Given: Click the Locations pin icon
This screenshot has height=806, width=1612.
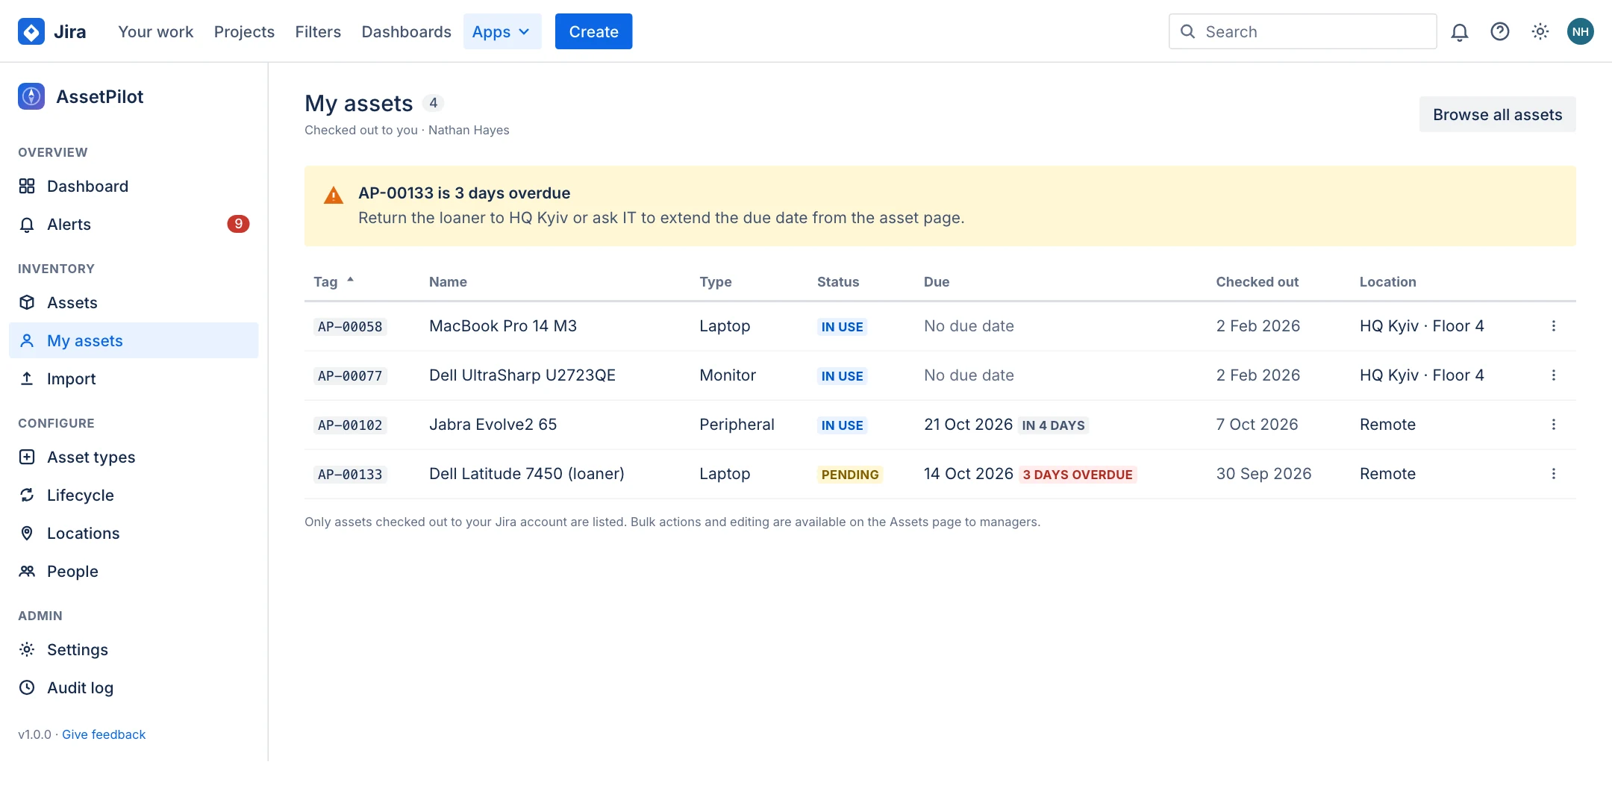Looking at the screenshot, I should click(x=27, y=533).
